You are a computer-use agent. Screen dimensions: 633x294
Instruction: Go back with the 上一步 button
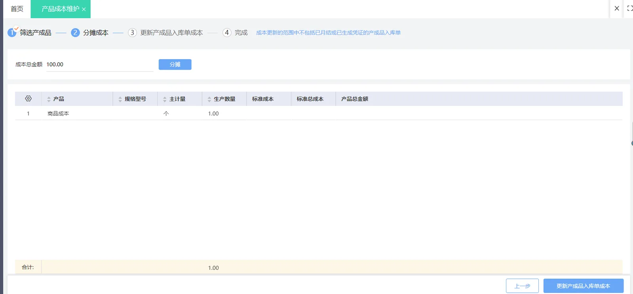click(x=522, y=286)
